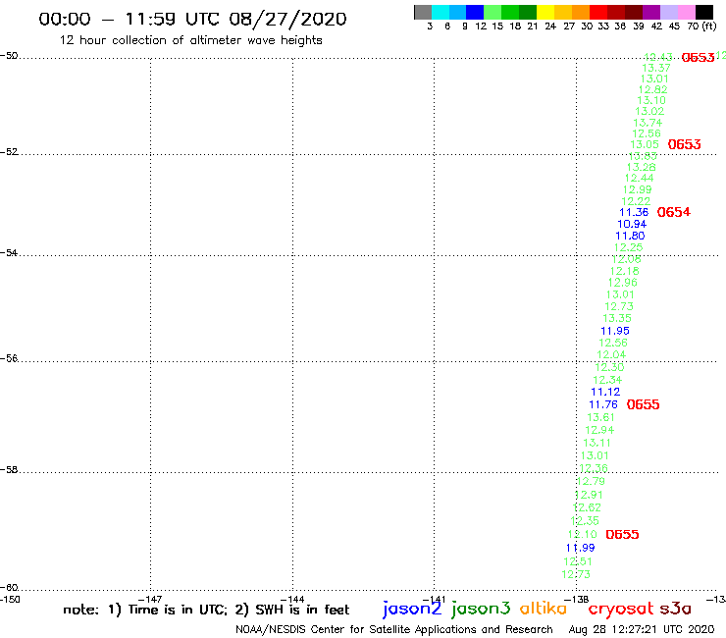Select the cryosat satellite legend label
The width and height of the screenshot is (726, 638).
coord(621,609)
